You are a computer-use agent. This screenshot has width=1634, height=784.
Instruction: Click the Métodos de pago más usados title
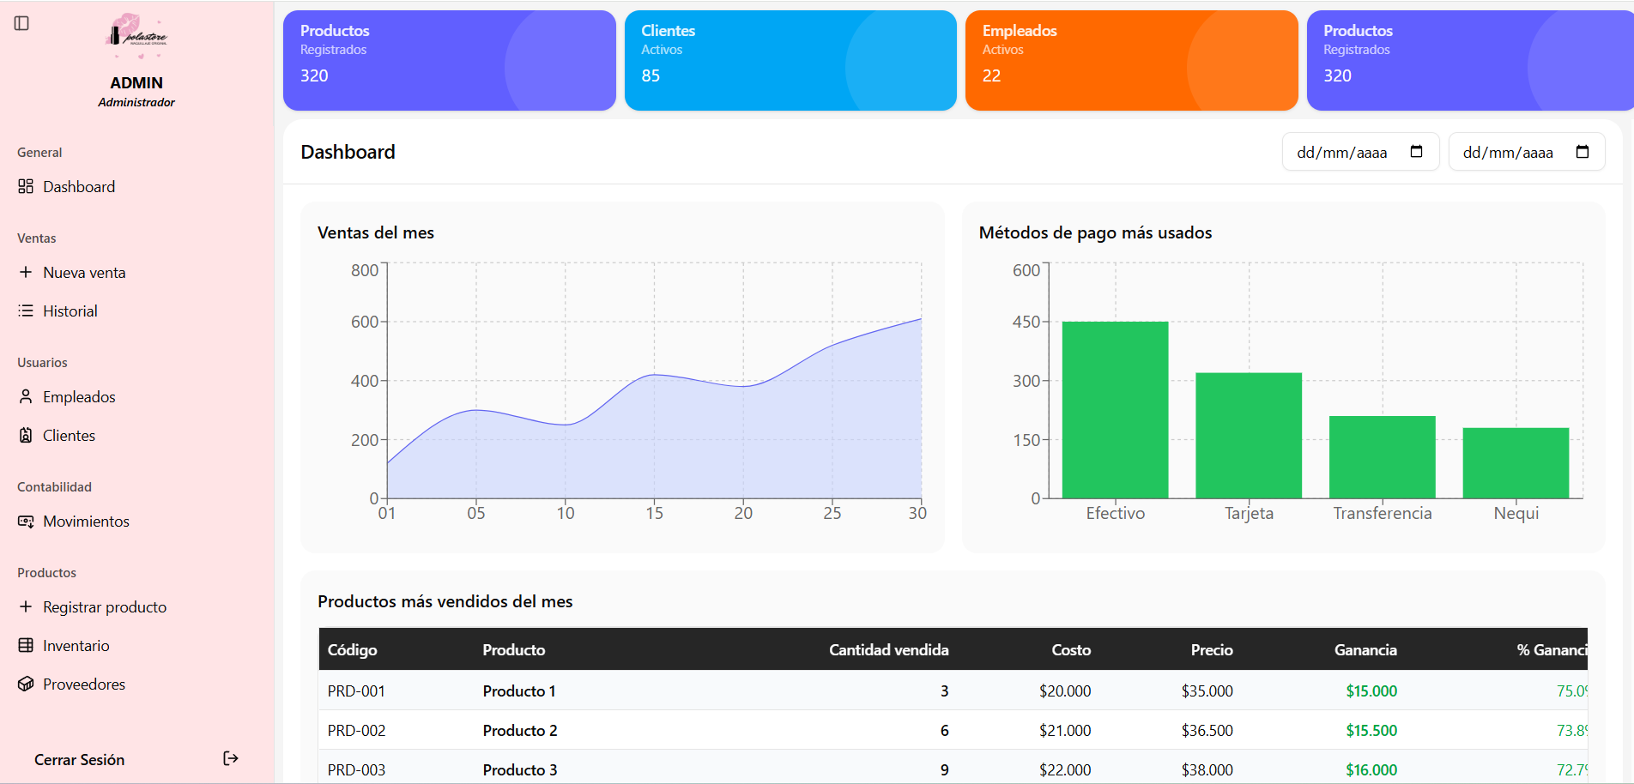tap(1095, 232)
